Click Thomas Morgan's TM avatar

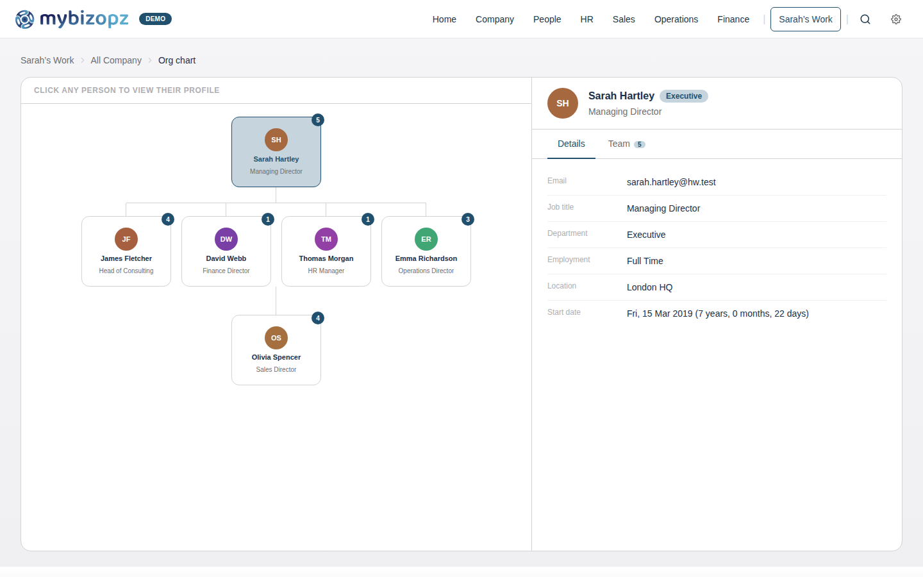[x=326, y=238]
